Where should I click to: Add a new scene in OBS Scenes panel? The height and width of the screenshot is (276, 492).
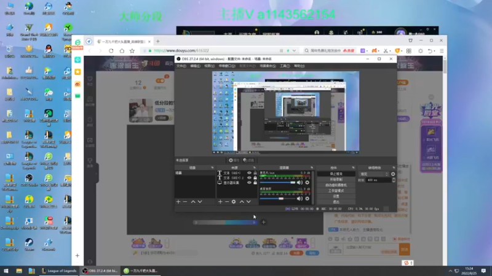pos(178,202)
